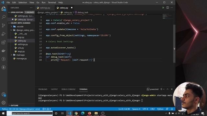Close the terminal panel
207x116 pixels.
172,89
